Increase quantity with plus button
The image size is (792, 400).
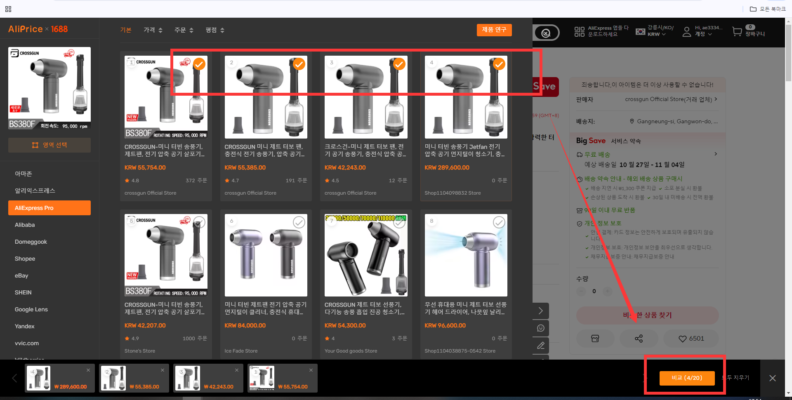point(607,291)
